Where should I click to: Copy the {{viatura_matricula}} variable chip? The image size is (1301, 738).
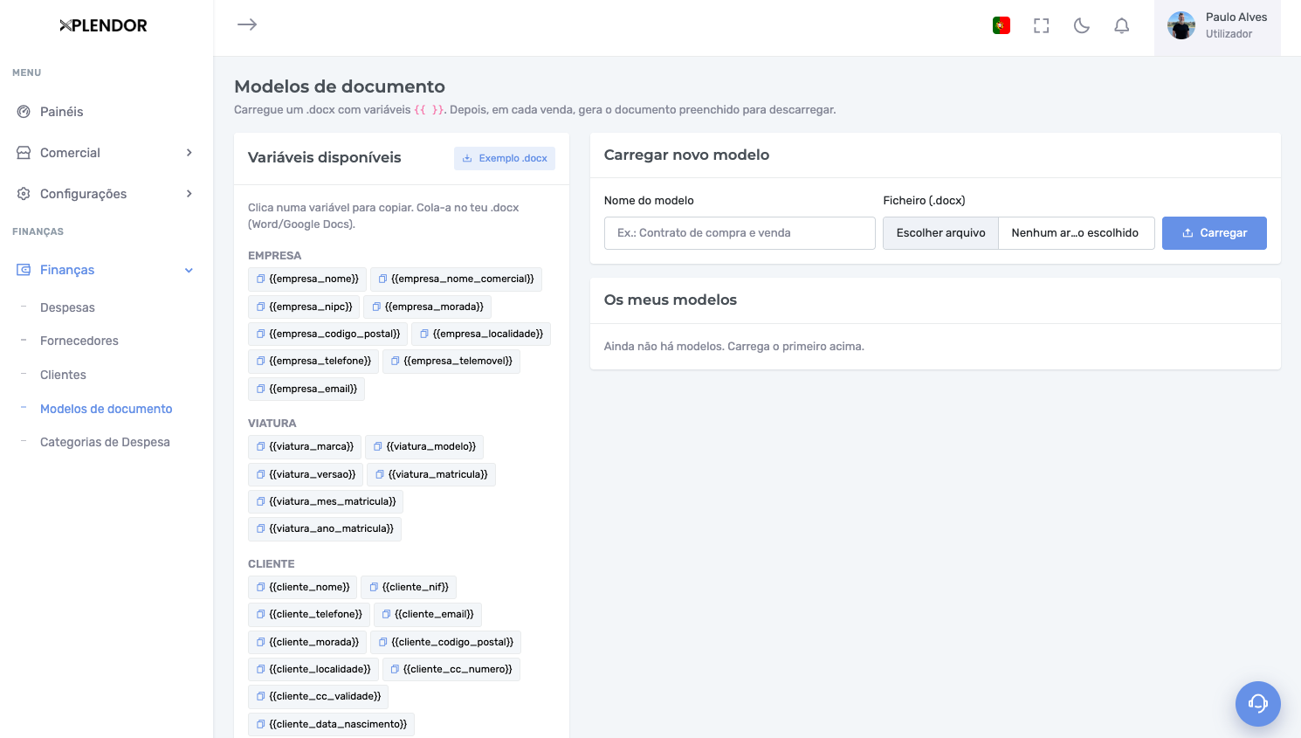[431, 474]
